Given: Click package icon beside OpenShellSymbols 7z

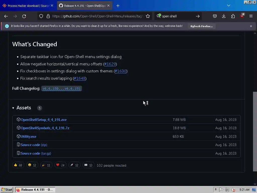Looking at the screenshot, I should click(19, 128).
